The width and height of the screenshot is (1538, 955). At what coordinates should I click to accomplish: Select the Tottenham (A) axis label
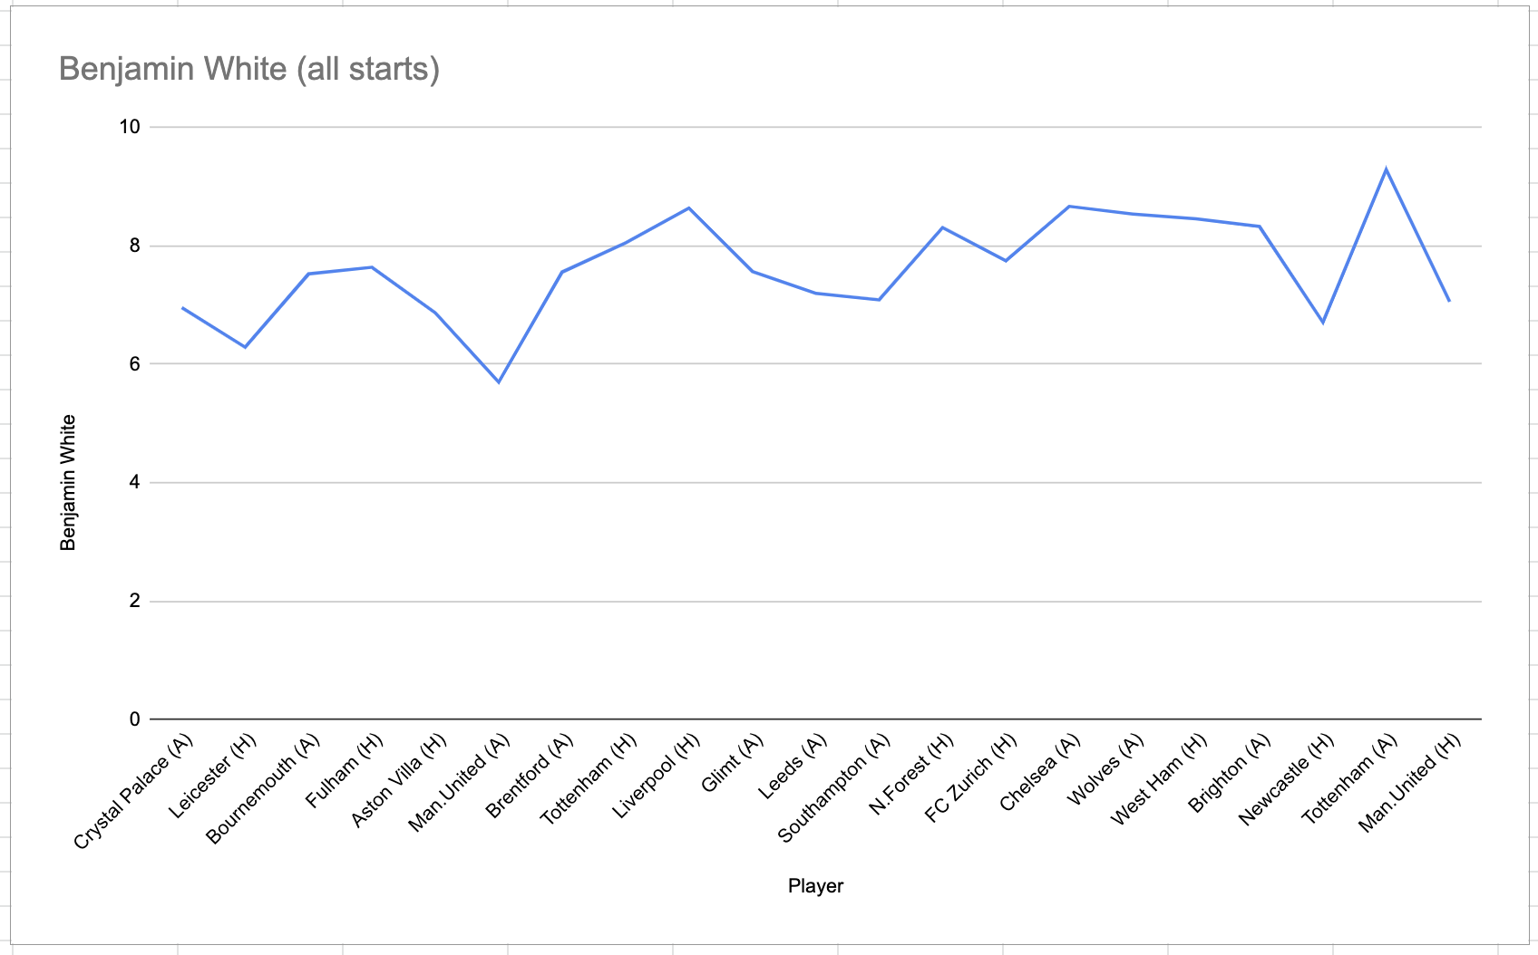(x=1350, y=778)
